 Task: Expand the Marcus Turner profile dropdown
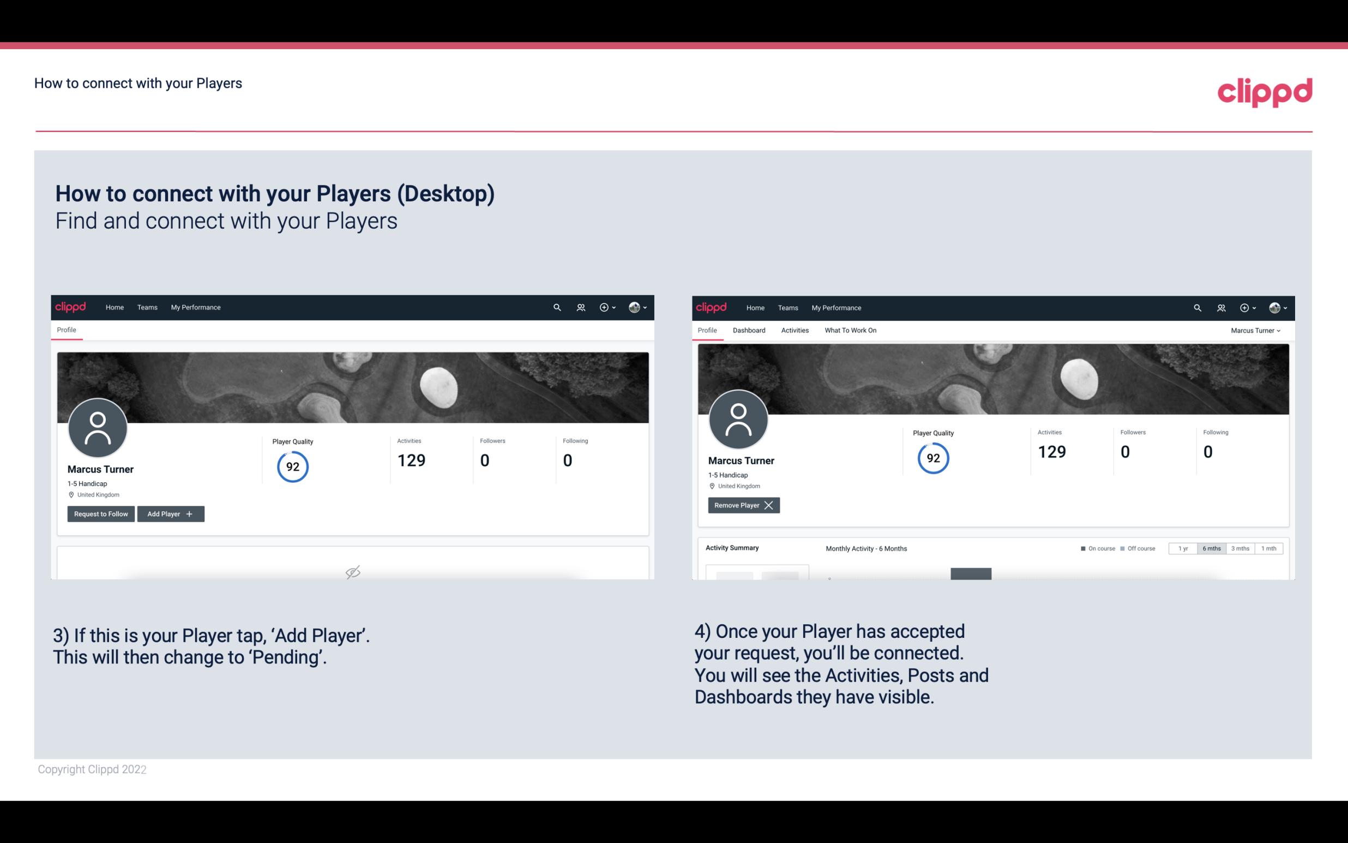[x=1256, y=330]
